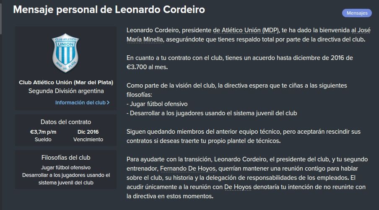Viewport: 379px width, 210px height.
Task: Open Fernando De Hoyos profile link
Action: coord(187,169)
